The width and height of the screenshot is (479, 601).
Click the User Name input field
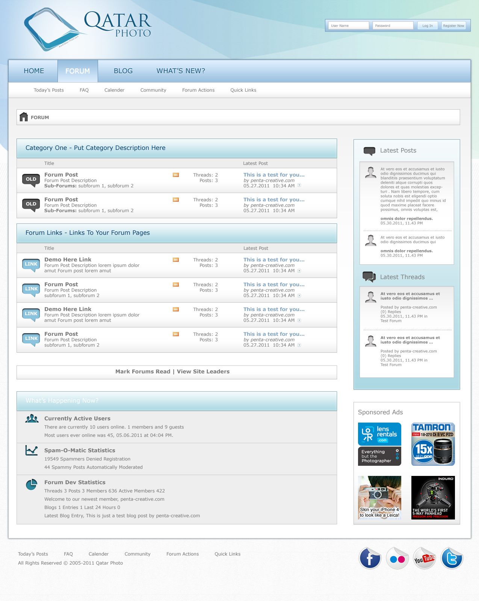click(x=348, y=26)
